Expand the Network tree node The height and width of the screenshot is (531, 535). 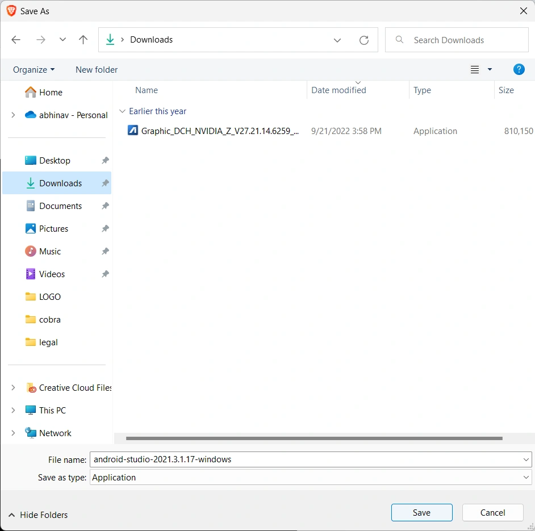point(13,433)
